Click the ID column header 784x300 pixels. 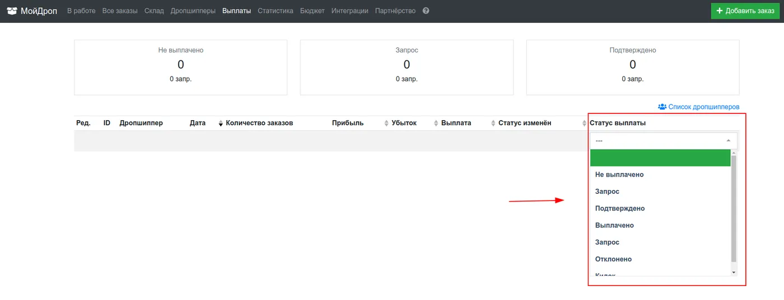pos(107,123)
